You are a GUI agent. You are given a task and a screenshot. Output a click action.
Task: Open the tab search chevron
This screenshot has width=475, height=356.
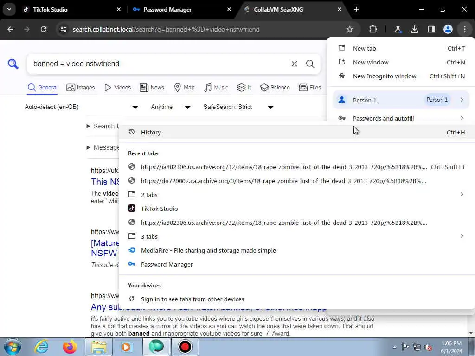tap(9, 9)
